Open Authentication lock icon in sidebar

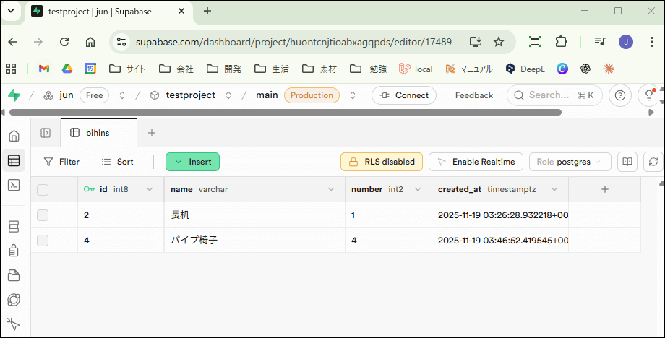pos(14,251)
